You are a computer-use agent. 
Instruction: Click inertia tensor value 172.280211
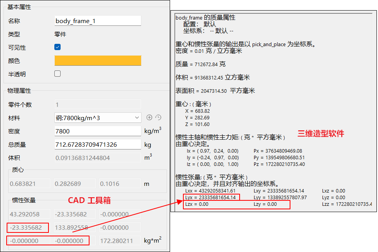point(120,241)
